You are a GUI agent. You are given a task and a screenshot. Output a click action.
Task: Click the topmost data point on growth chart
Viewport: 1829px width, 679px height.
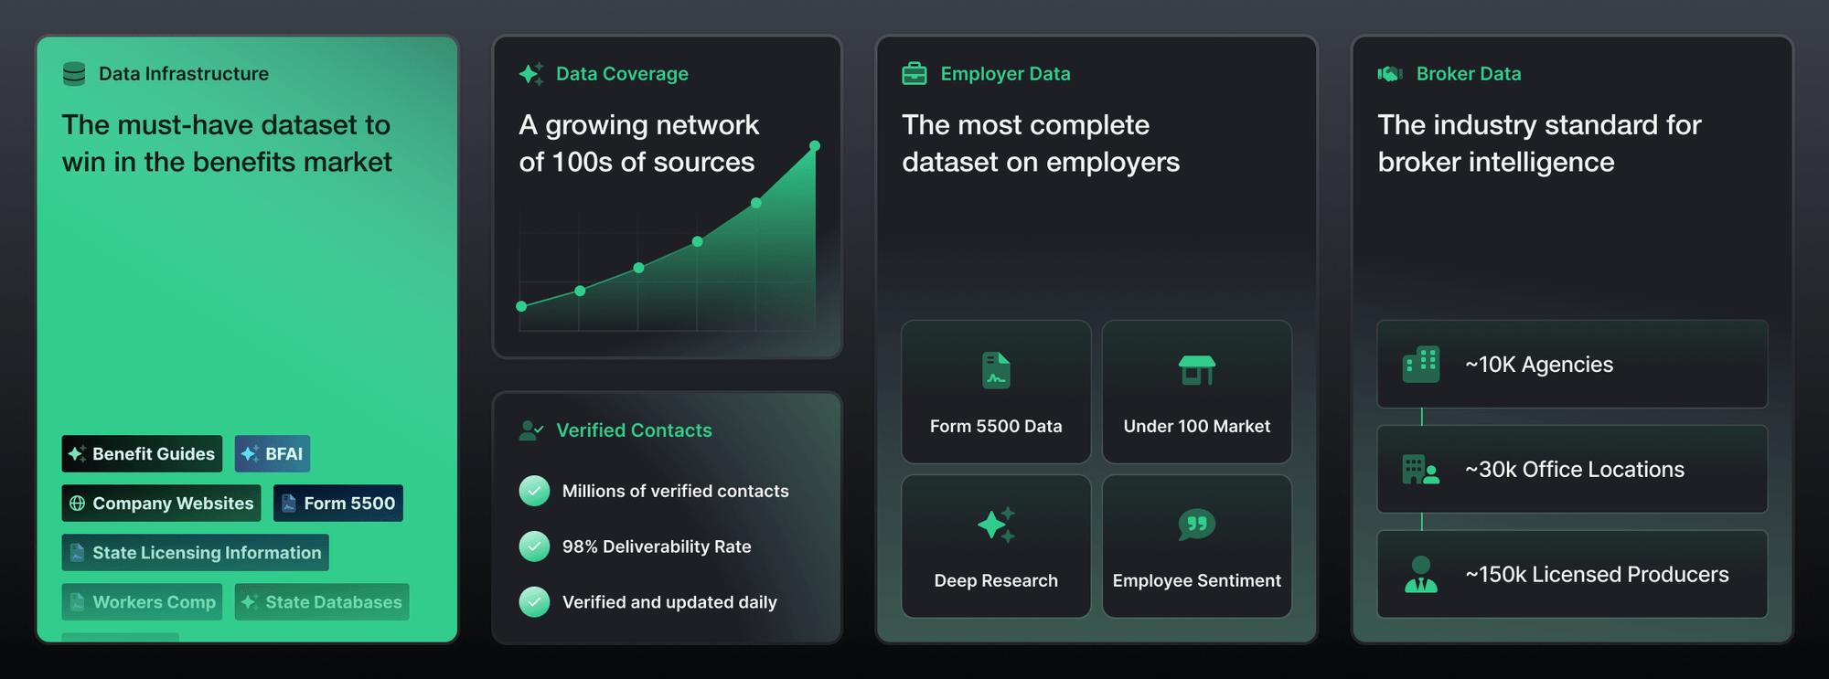815,146
